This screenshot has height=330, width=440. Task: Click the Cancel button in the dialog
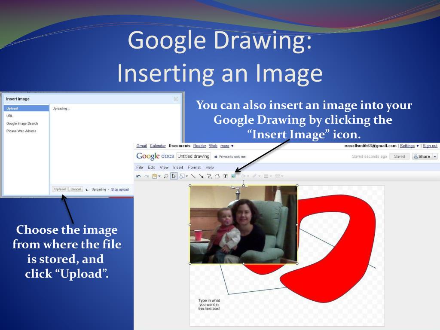[x=76, y=189]
